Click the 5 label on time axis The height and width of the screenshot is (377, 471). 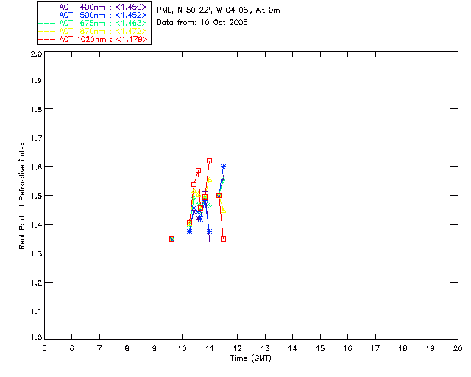pos(44,348)
